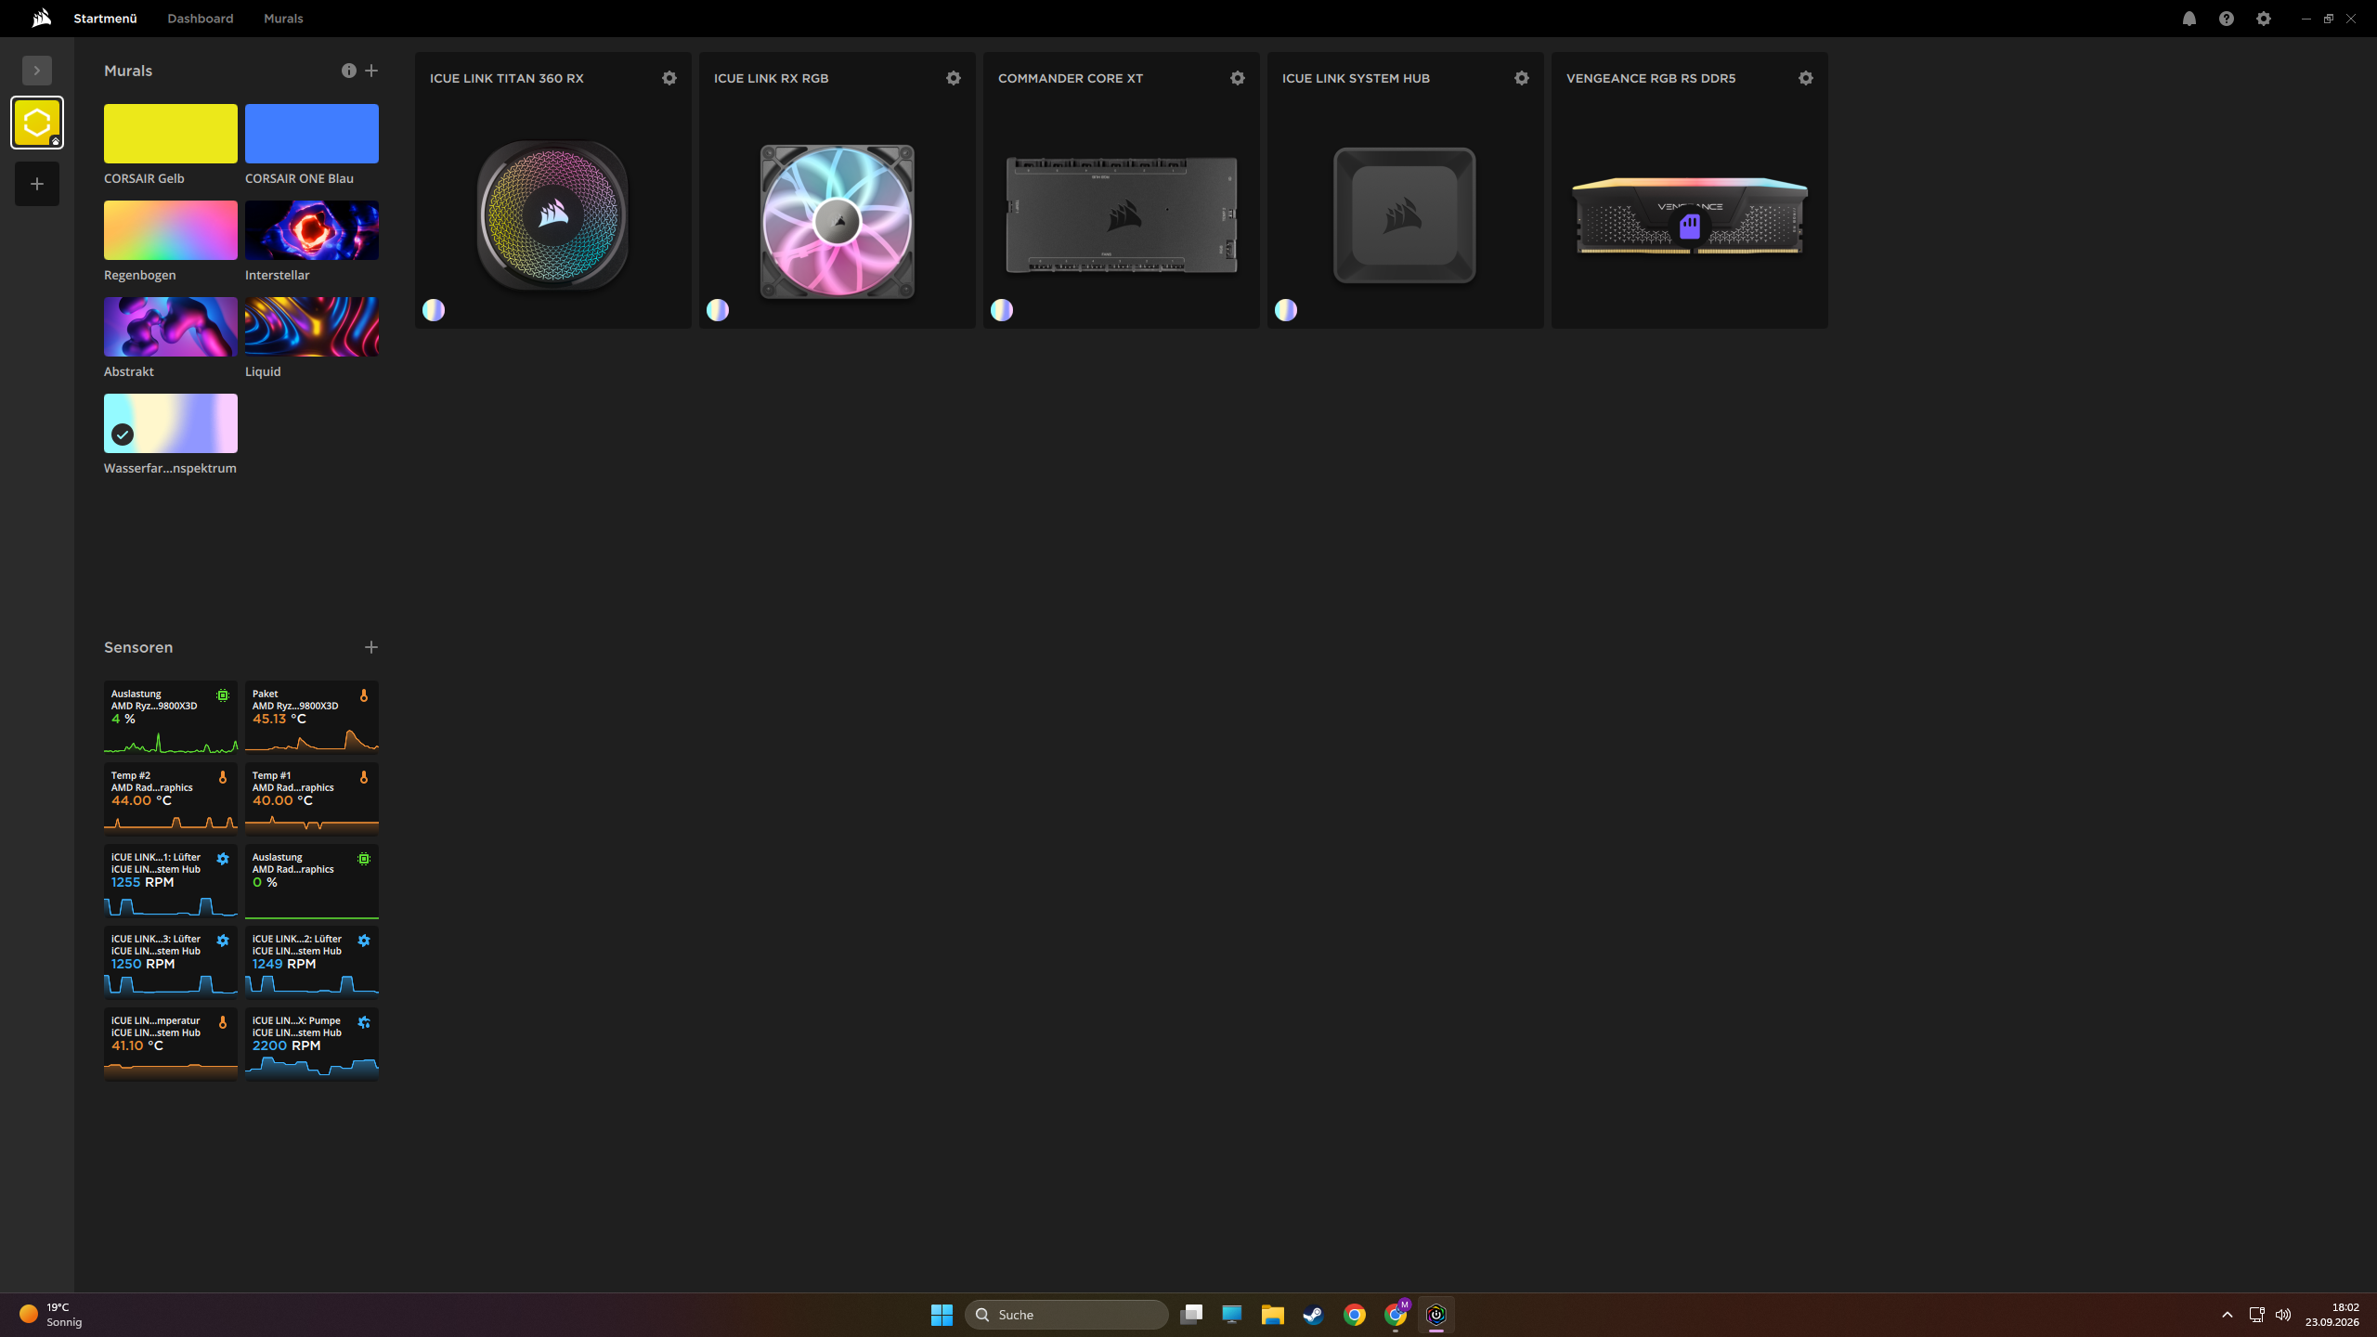Click fan icon on Lüfter 1 sensor tile
Image resolution: width=2377 pixels, height=1337 pixels.
point(223,859)
